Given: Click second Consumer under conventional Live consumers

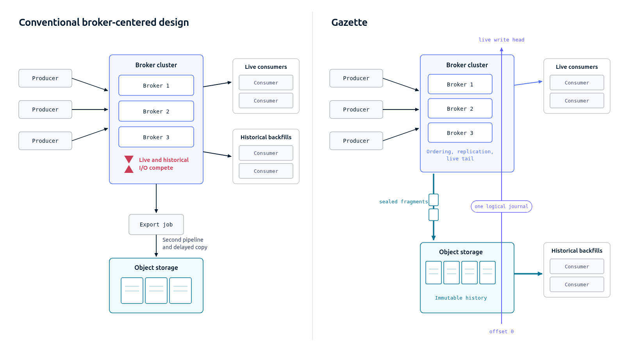Looking at the screenshot, I should pos(266,101).
